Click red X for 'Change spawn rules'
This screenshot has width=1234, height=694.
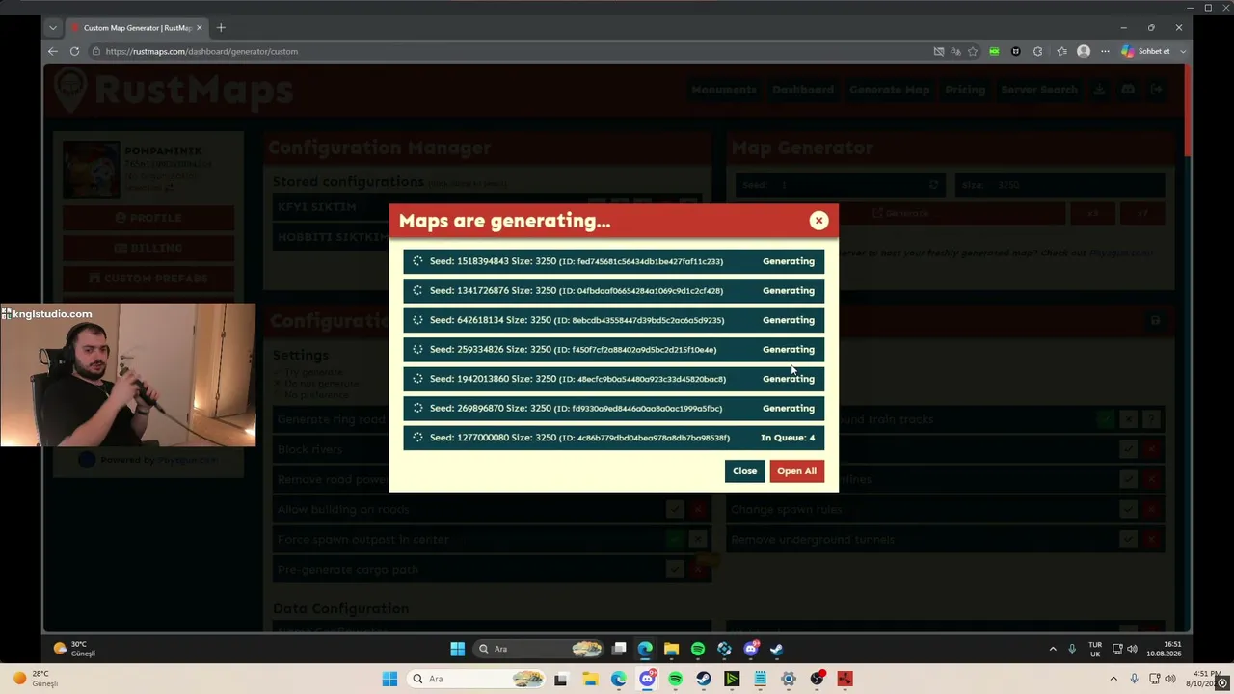pos(1151,509)
